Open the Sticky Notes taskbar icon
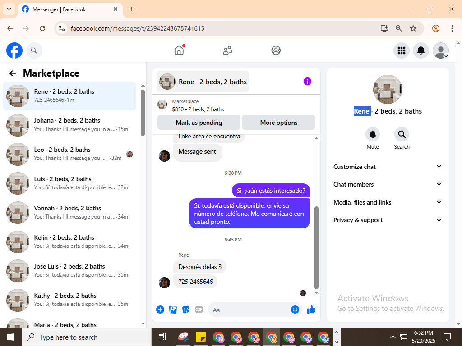462x346 pixels. 201,337
